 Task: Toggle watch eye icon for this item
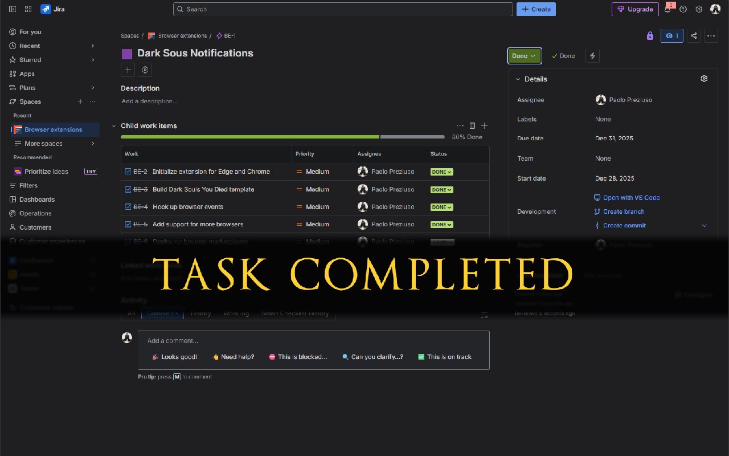pos(671,36)
